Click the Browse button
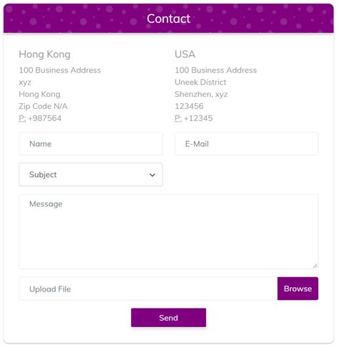The image size is (338, 347). coord(298,289)
